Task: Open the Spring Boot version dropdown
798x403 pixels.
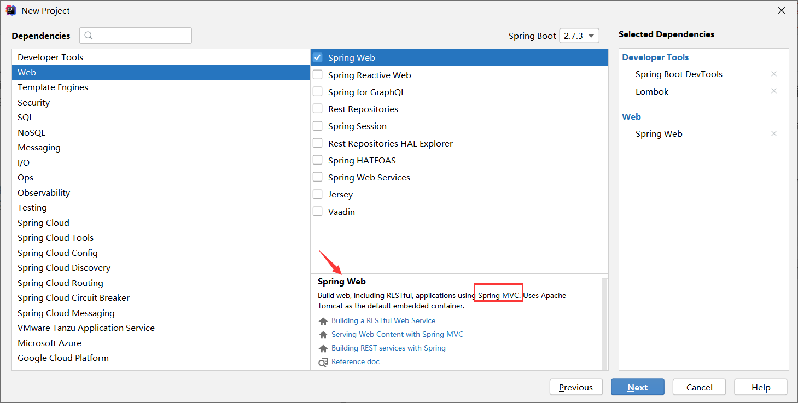Action: click(579, 36)
